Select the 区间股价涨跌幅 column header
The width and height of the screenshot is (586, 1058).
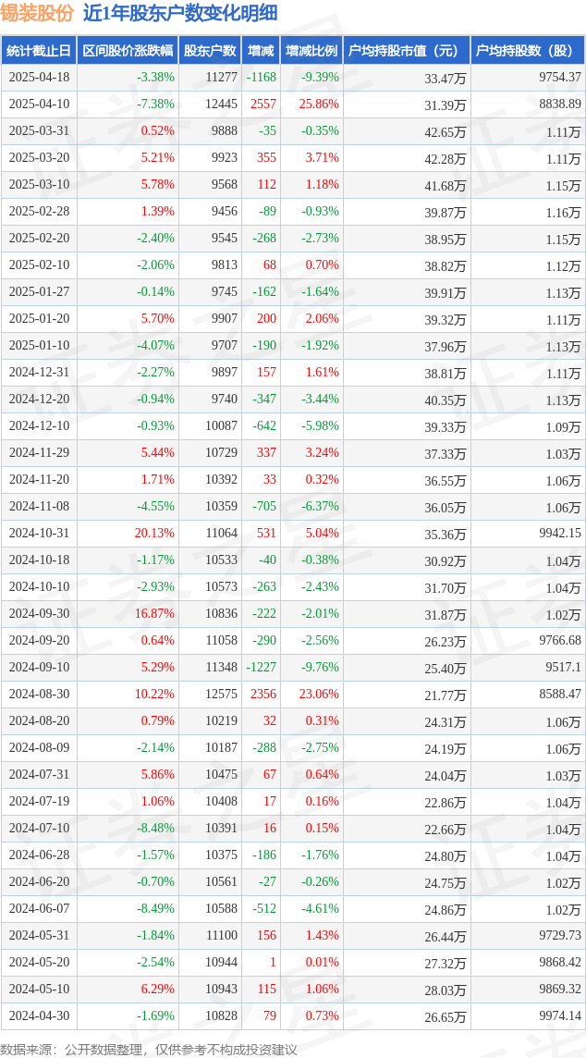coord(128,51)
